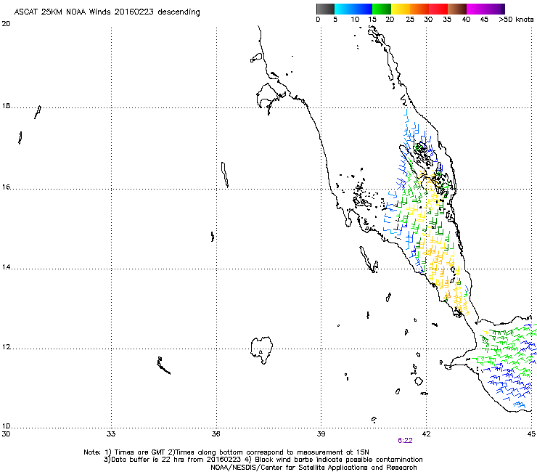Select the legend scale value "25"

click(x=410, y=20)
